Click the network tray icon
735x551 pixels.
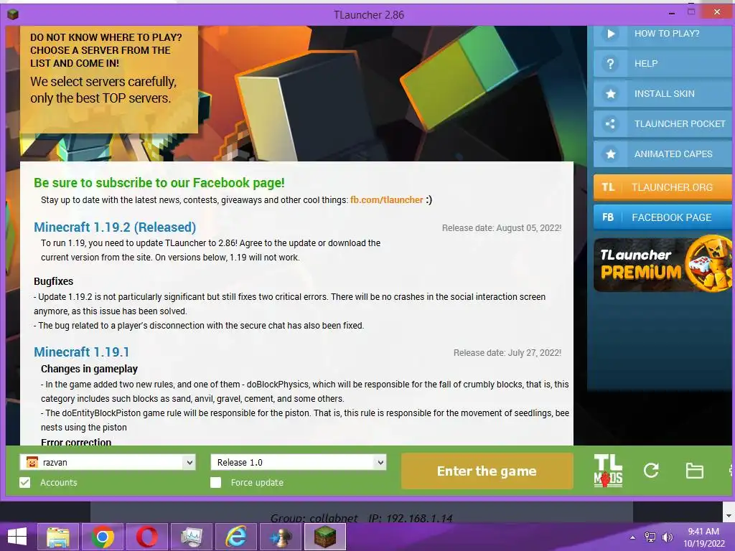(x=650, y=537)
